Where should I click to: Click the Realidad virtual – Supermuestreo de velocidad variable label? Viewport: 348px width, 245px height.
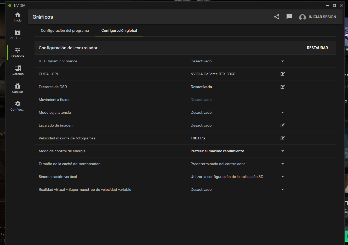pos(85,189)
